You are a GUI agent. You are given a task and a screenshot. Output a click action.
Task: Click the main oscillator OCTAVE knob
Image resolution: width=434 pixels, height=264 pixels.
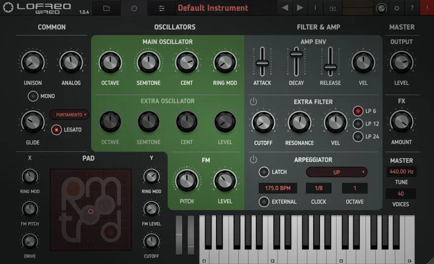(x=110, y=63)
